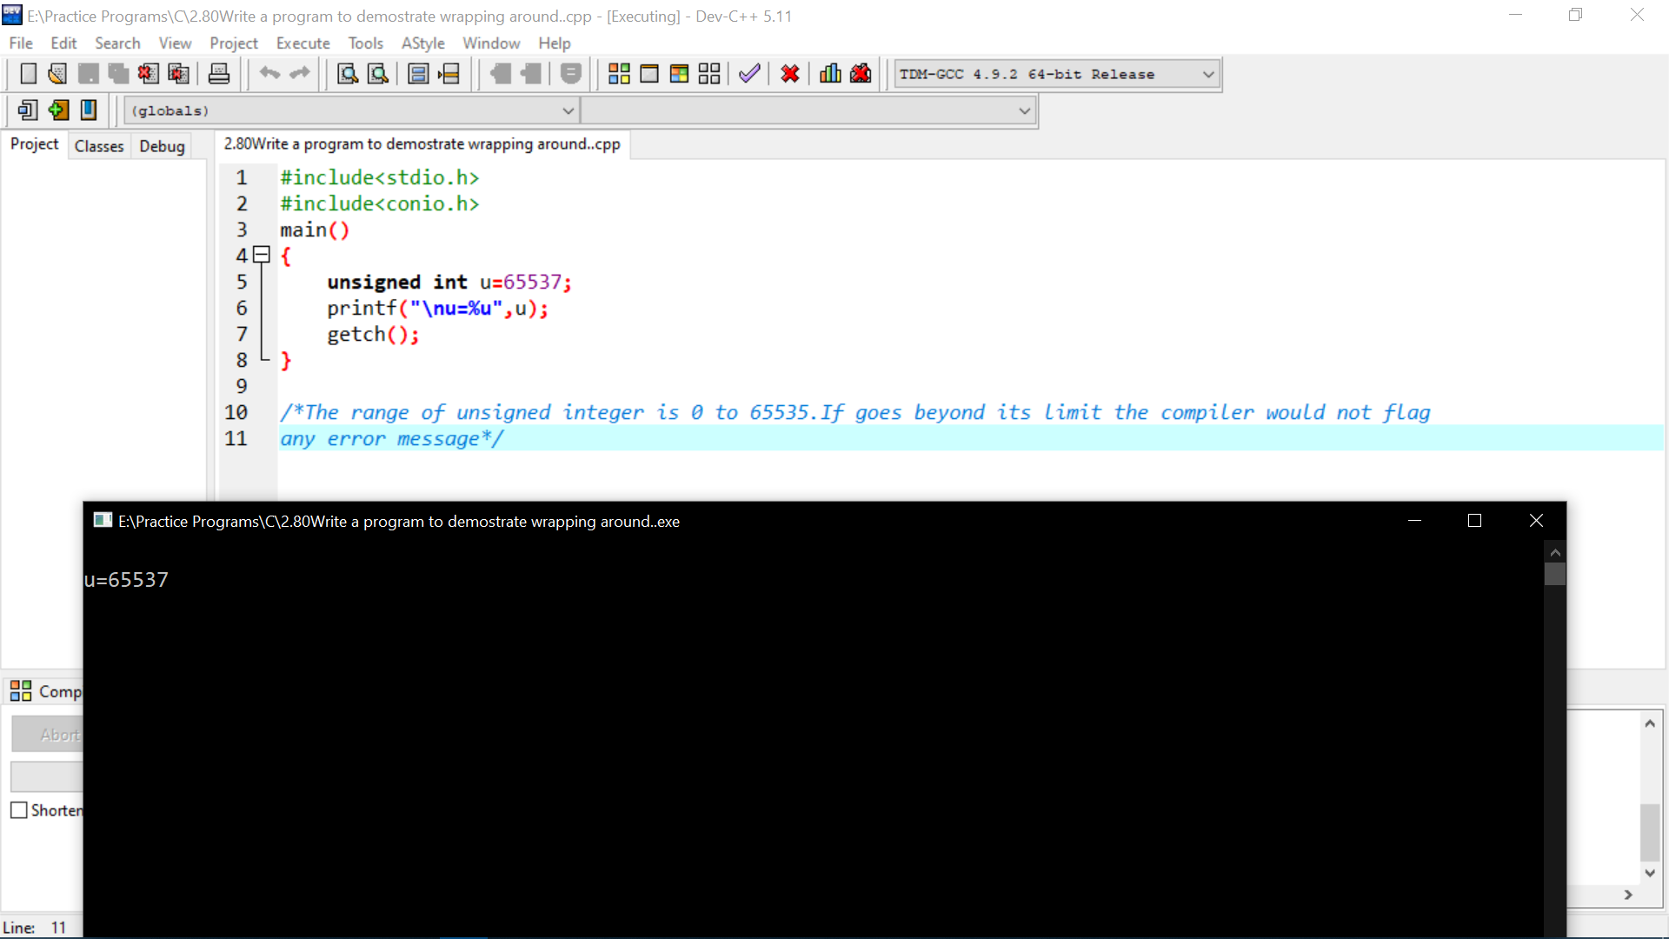Open Replace with the second magnifier icon
The height and width of the screenshot is (939, 1669).
click(378, 74)
